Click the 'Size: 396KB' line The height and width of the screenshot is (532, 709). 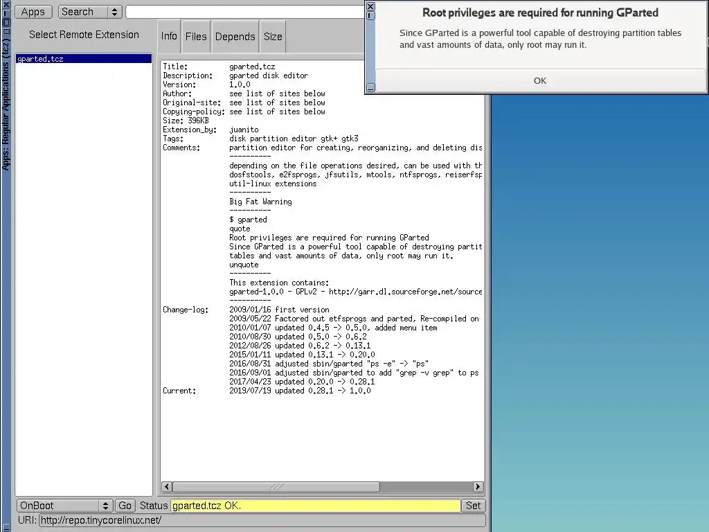coord(186,121)
